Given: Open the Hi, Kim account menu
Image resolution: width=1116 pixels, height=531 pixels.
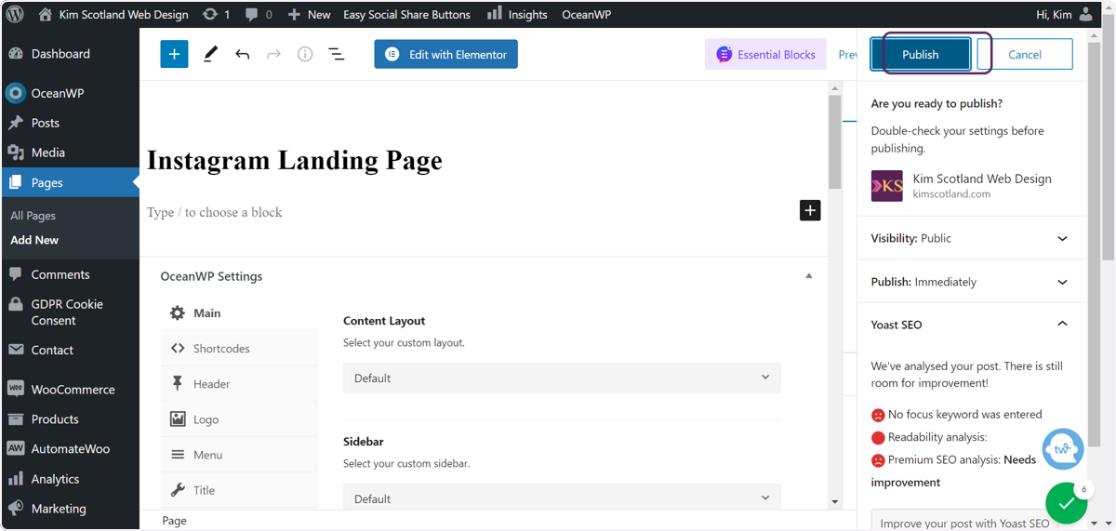Looking at the screenshot, I should 1064,14.
